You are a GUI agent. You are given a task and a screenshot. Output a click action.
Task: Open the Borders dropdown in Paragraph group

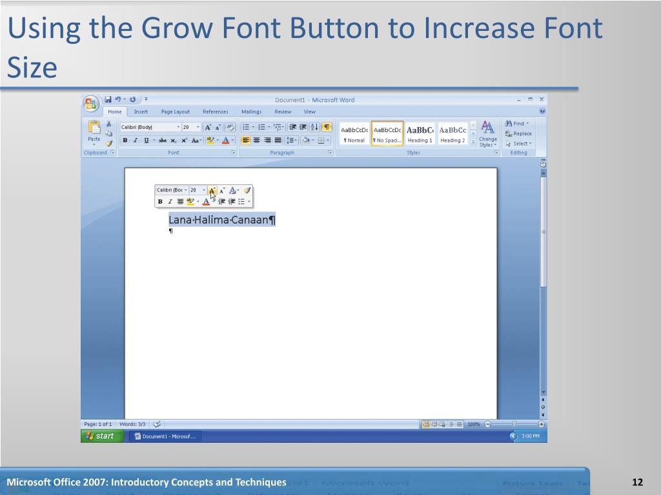coord(327,140)
